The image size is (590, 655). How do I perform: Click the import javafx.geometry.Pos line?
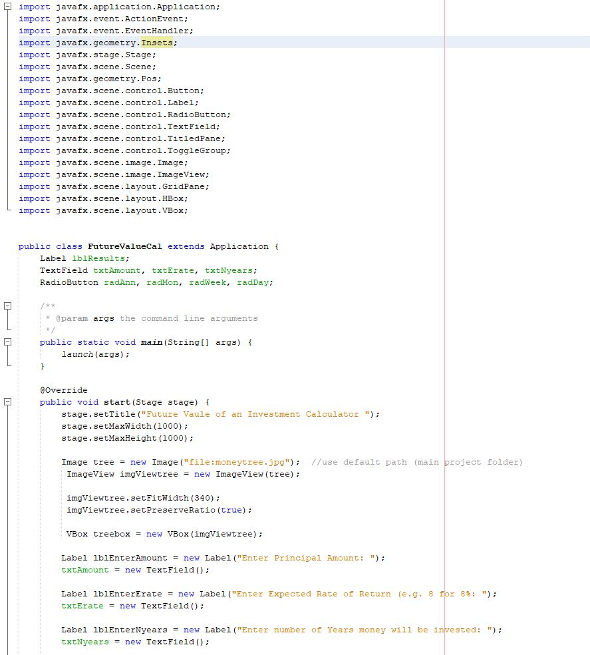90,79
